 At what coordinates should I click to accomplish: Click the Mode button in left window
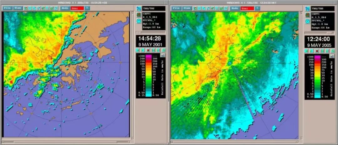(x=64, y=8)
